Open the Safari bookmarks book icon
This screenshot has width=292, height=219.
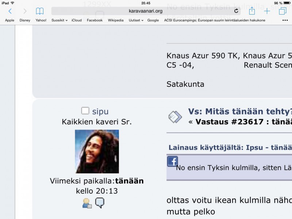(x=39, y=11)
